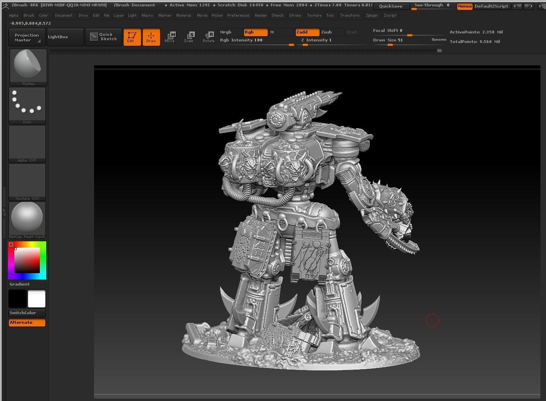Viewport: 546px width, 401px height.
Task: Open the File menu
Action: click(106, 16)
